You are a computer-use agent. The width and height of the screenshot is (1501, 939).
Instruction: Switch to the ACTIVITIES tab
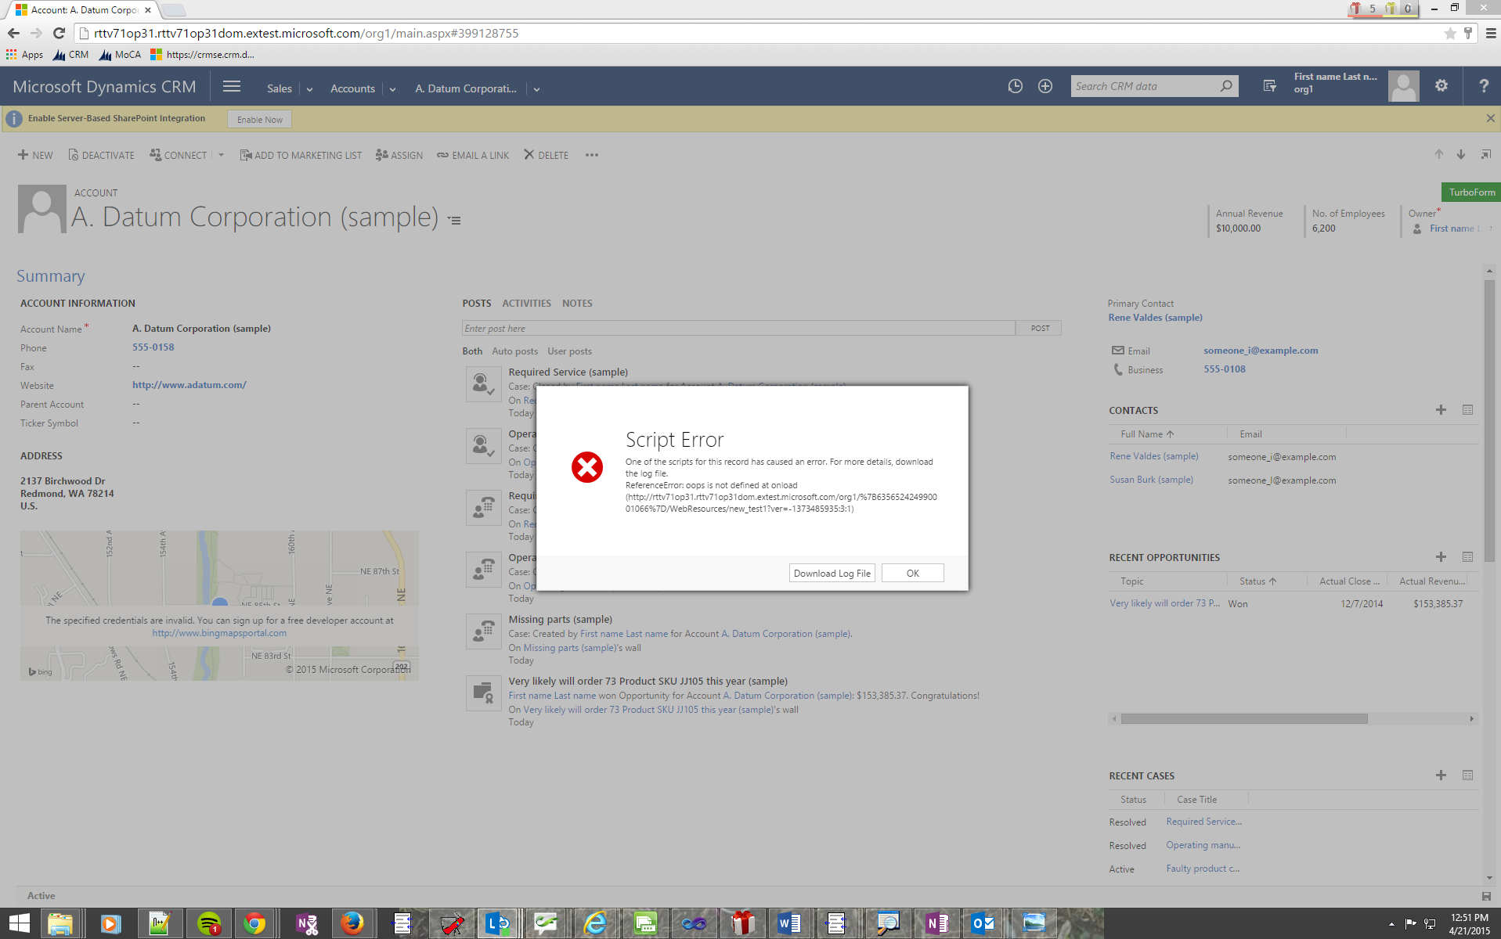(x=526, y=303)
